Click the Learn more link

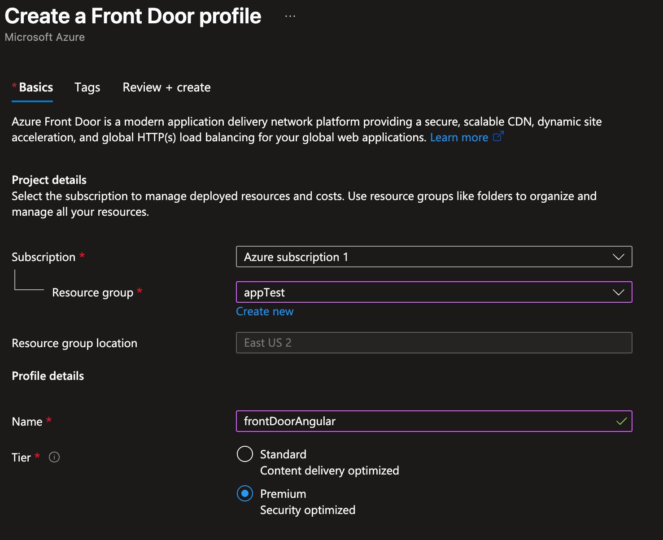[x=459, y=137]
